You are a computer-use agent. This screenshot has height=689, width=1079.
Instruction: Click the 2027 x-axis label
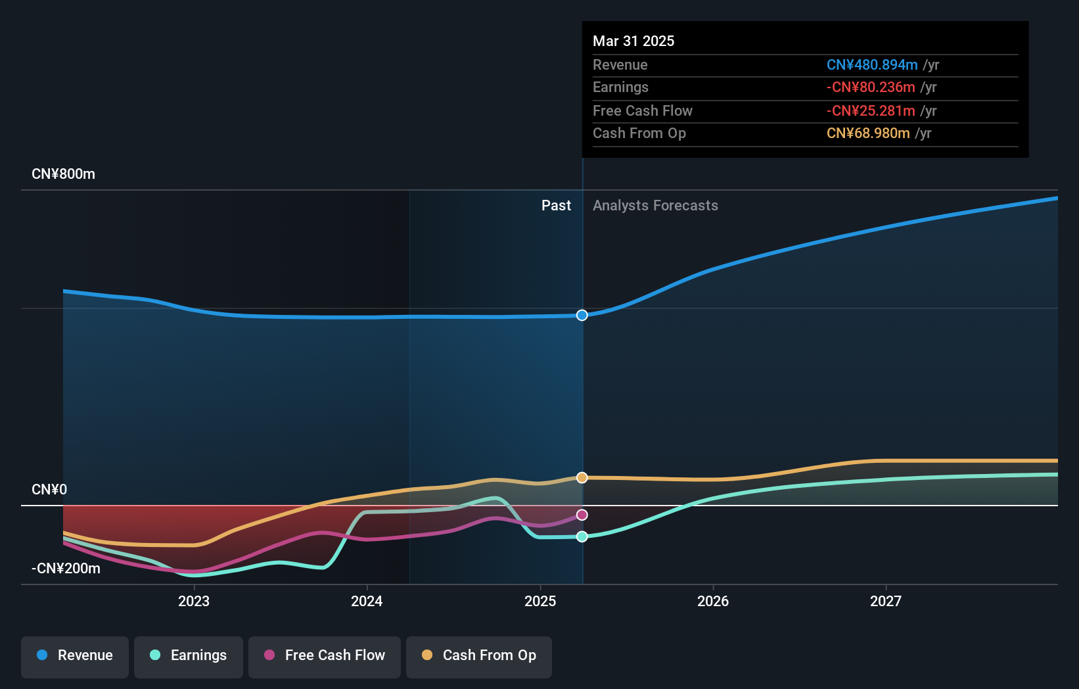[886, 601]
